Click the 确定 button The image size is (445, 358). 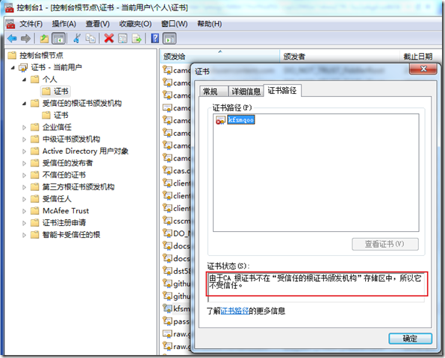point(410,339)
